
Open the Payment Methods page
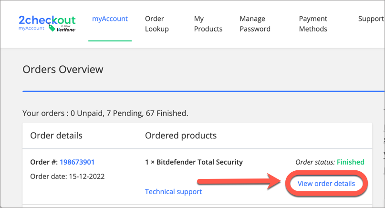click(313, 24)
